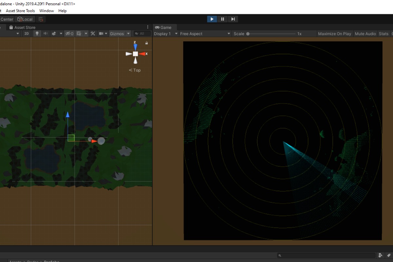The image size is (393, 262).
Task: Toggle Maximize On Play option
Action: click(x=334, y=34)
